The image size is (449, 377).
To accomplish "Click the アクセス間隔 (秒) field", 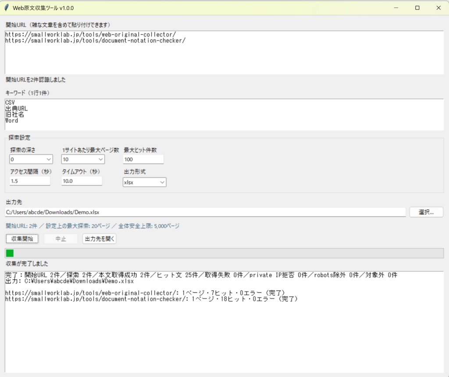I will coord(30,181).
